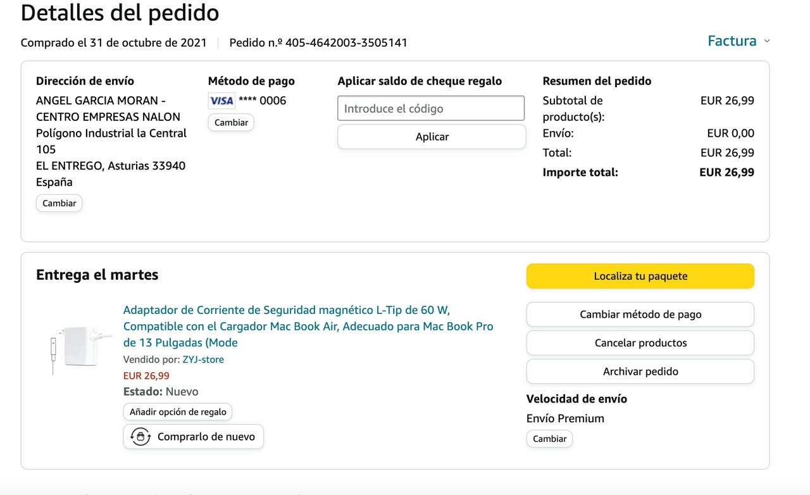Click the Visa card logo icon

pyautogui.click(x=221, y=101)
